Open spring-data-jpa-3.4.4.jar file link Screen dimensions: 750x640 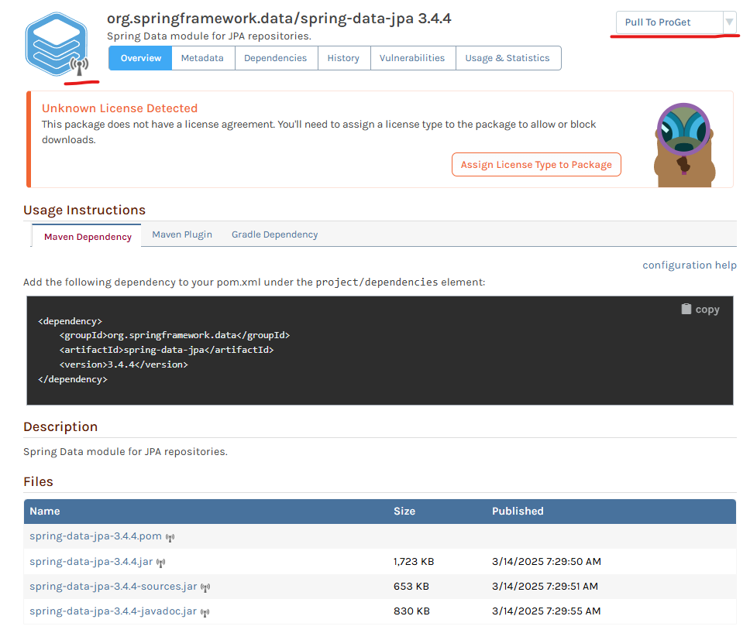click(x=91, y=561)
